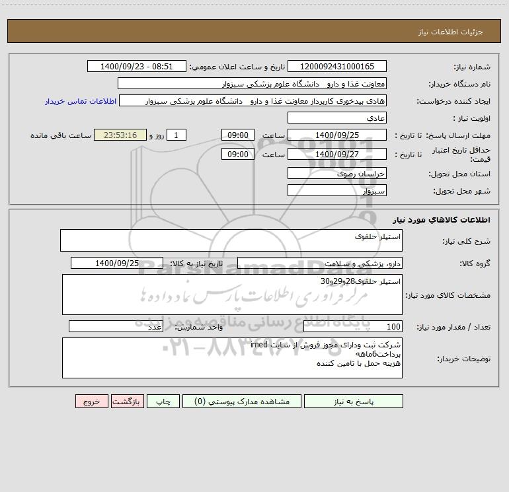Click the countdown timer 23:53:16

pyautogui.click(x=120, y=135)
